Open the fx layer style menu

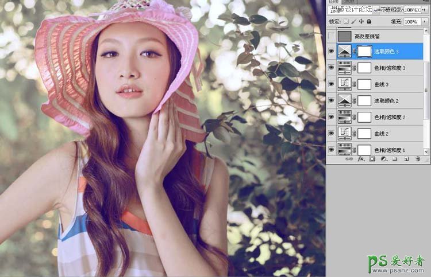(x=361, y=159)
